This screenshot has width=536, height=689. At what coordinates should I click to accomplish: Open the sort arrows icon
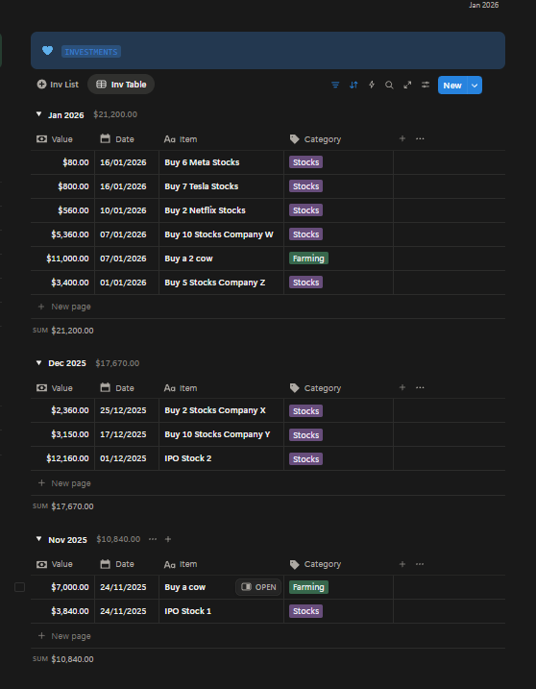(353, 85)
